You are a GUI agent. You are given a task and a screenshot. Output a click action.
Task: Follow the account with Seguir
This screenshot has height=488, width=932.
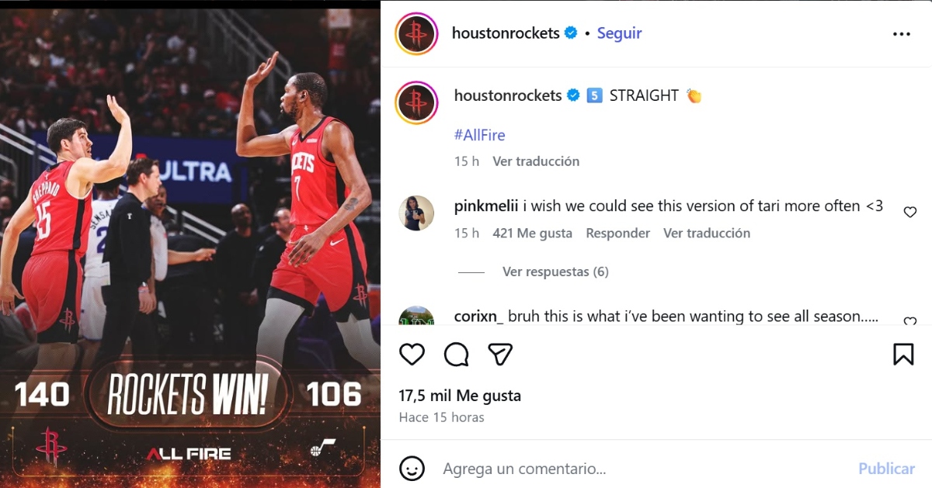[x=619, y=33]
